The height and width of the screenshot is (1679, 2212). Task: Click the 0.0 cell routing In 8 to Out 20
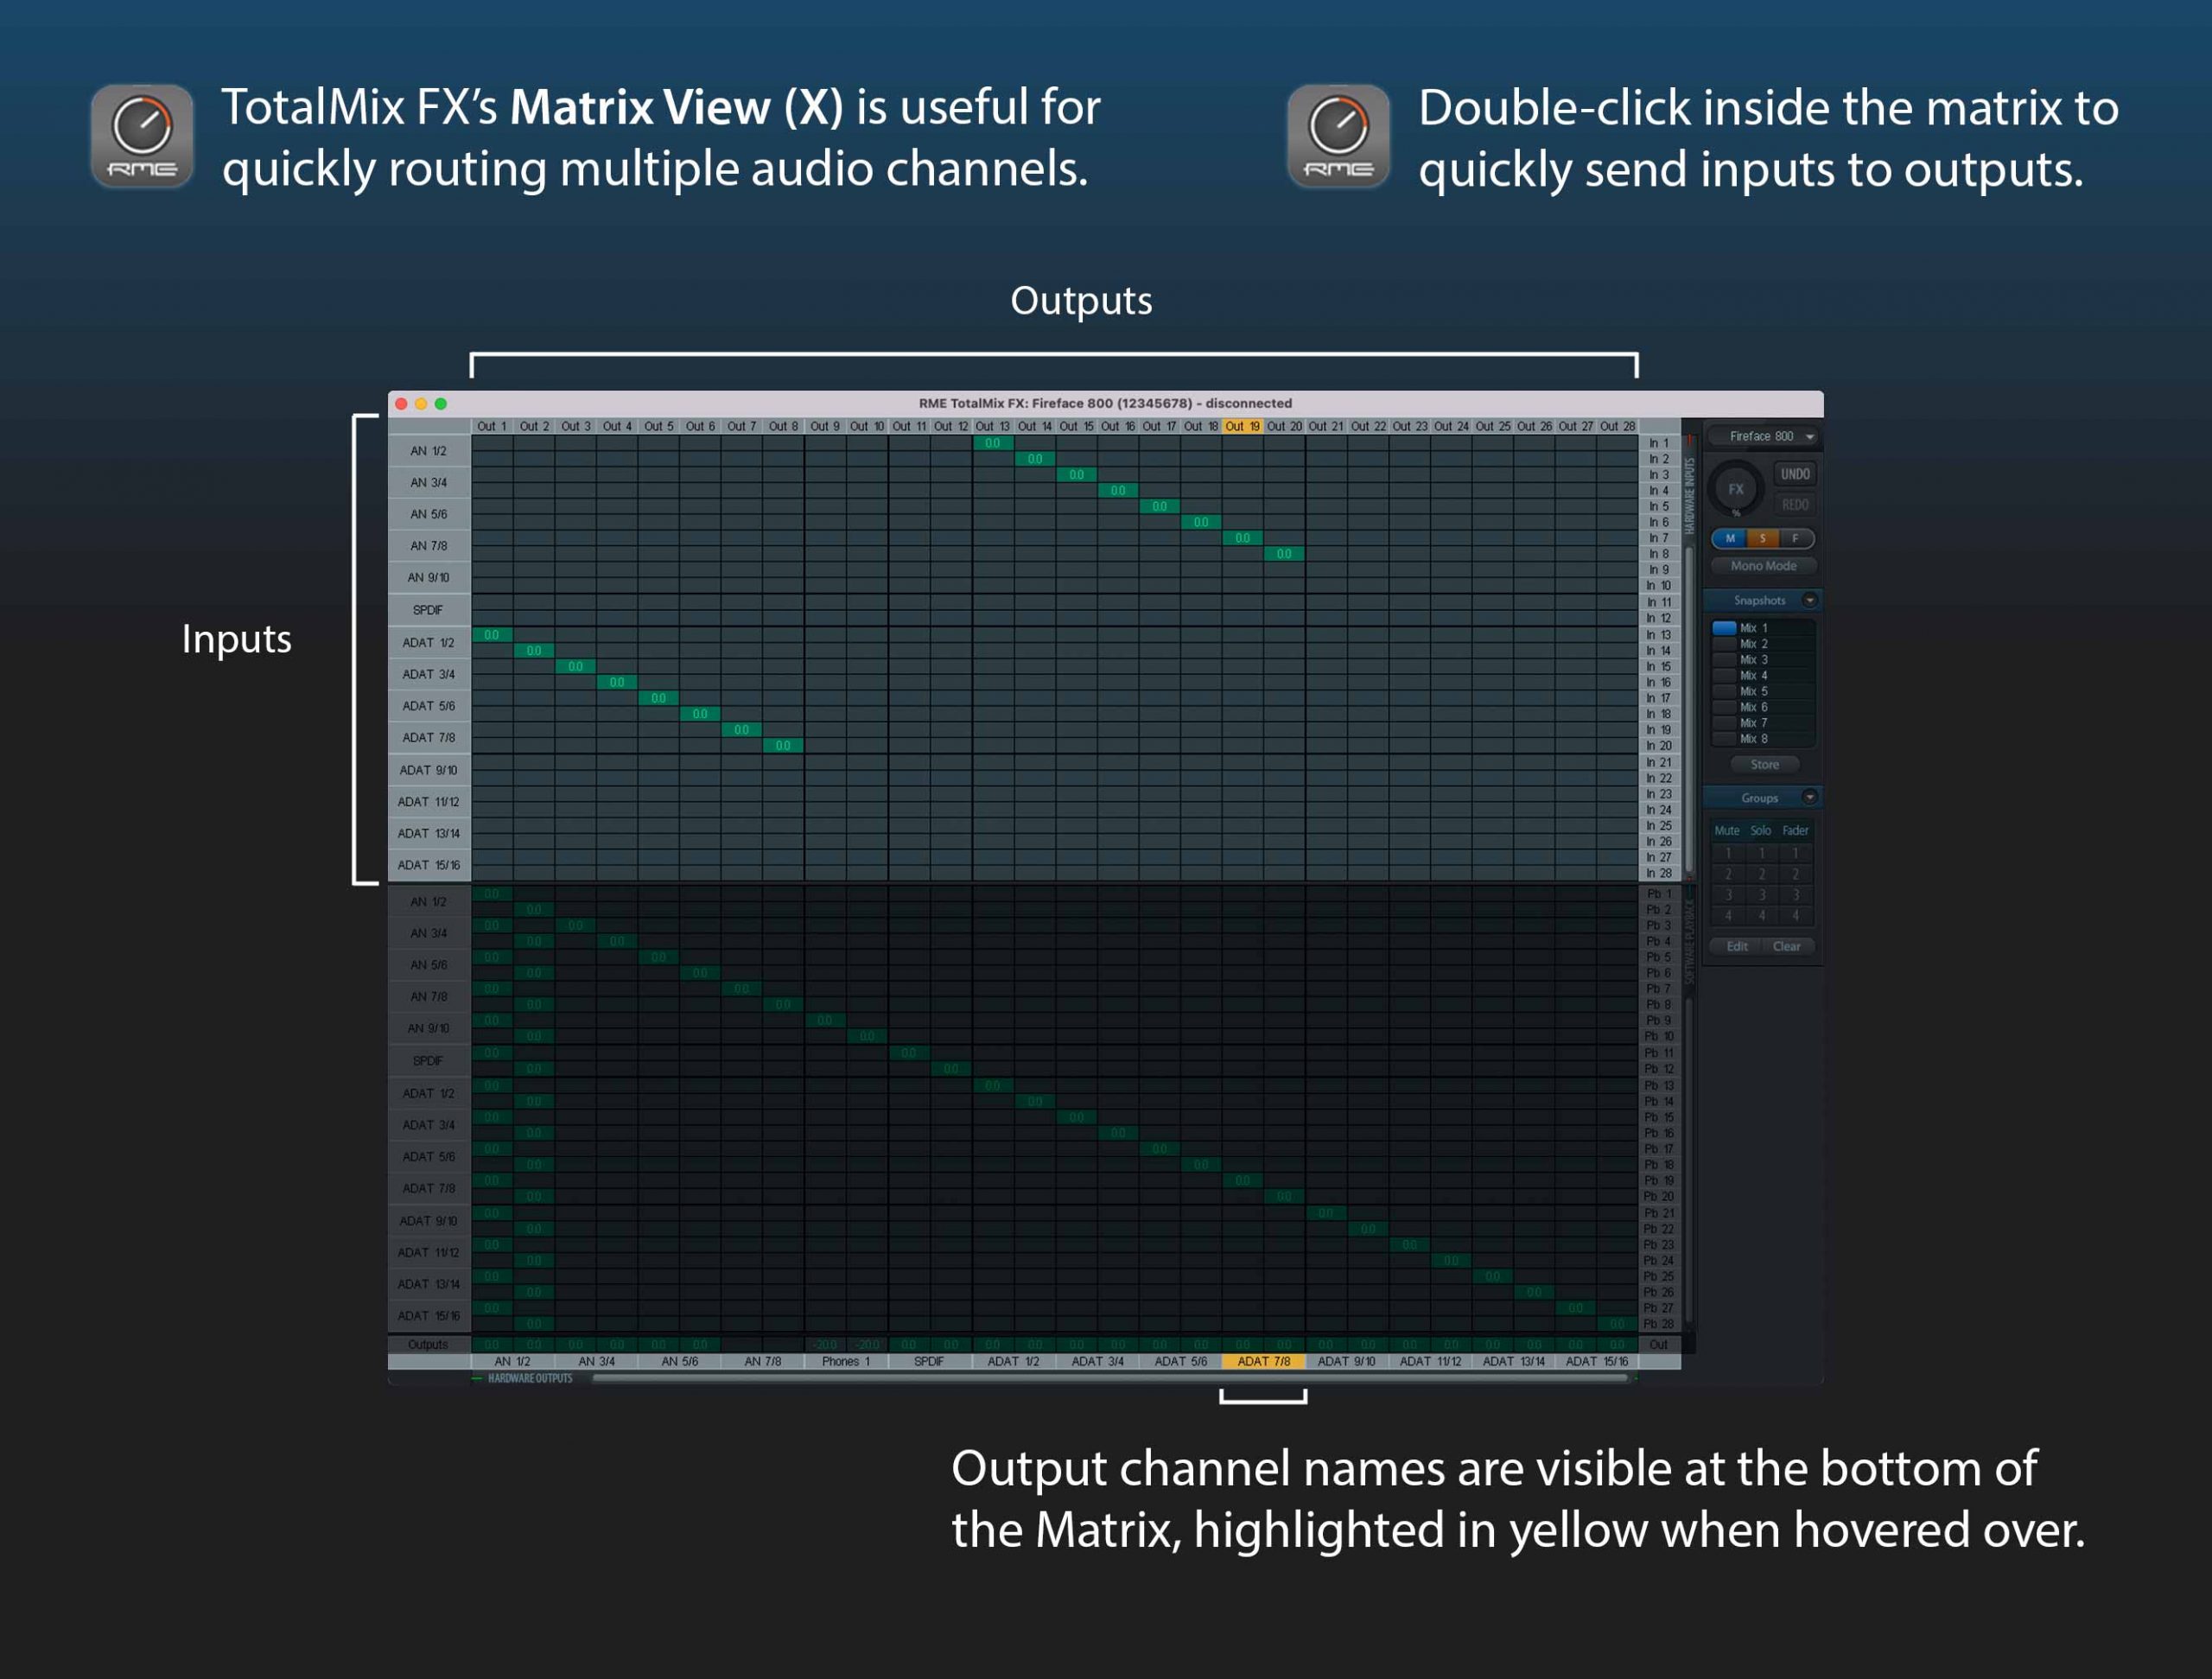(x=1284, y=554)
